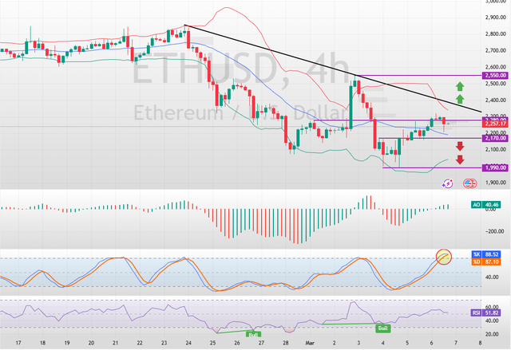Click the 20.00 label in RSI pane
511x350 pixels.
click(x=492, y=334)
